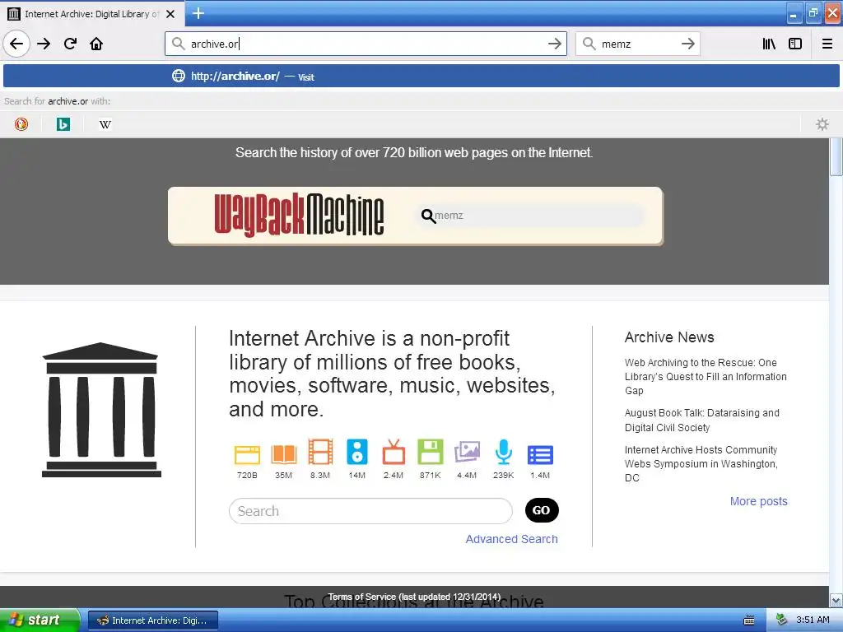Screen dimensions: 843x632
Task: Click the Terms of Service banner
Action: tap(414, 597)
